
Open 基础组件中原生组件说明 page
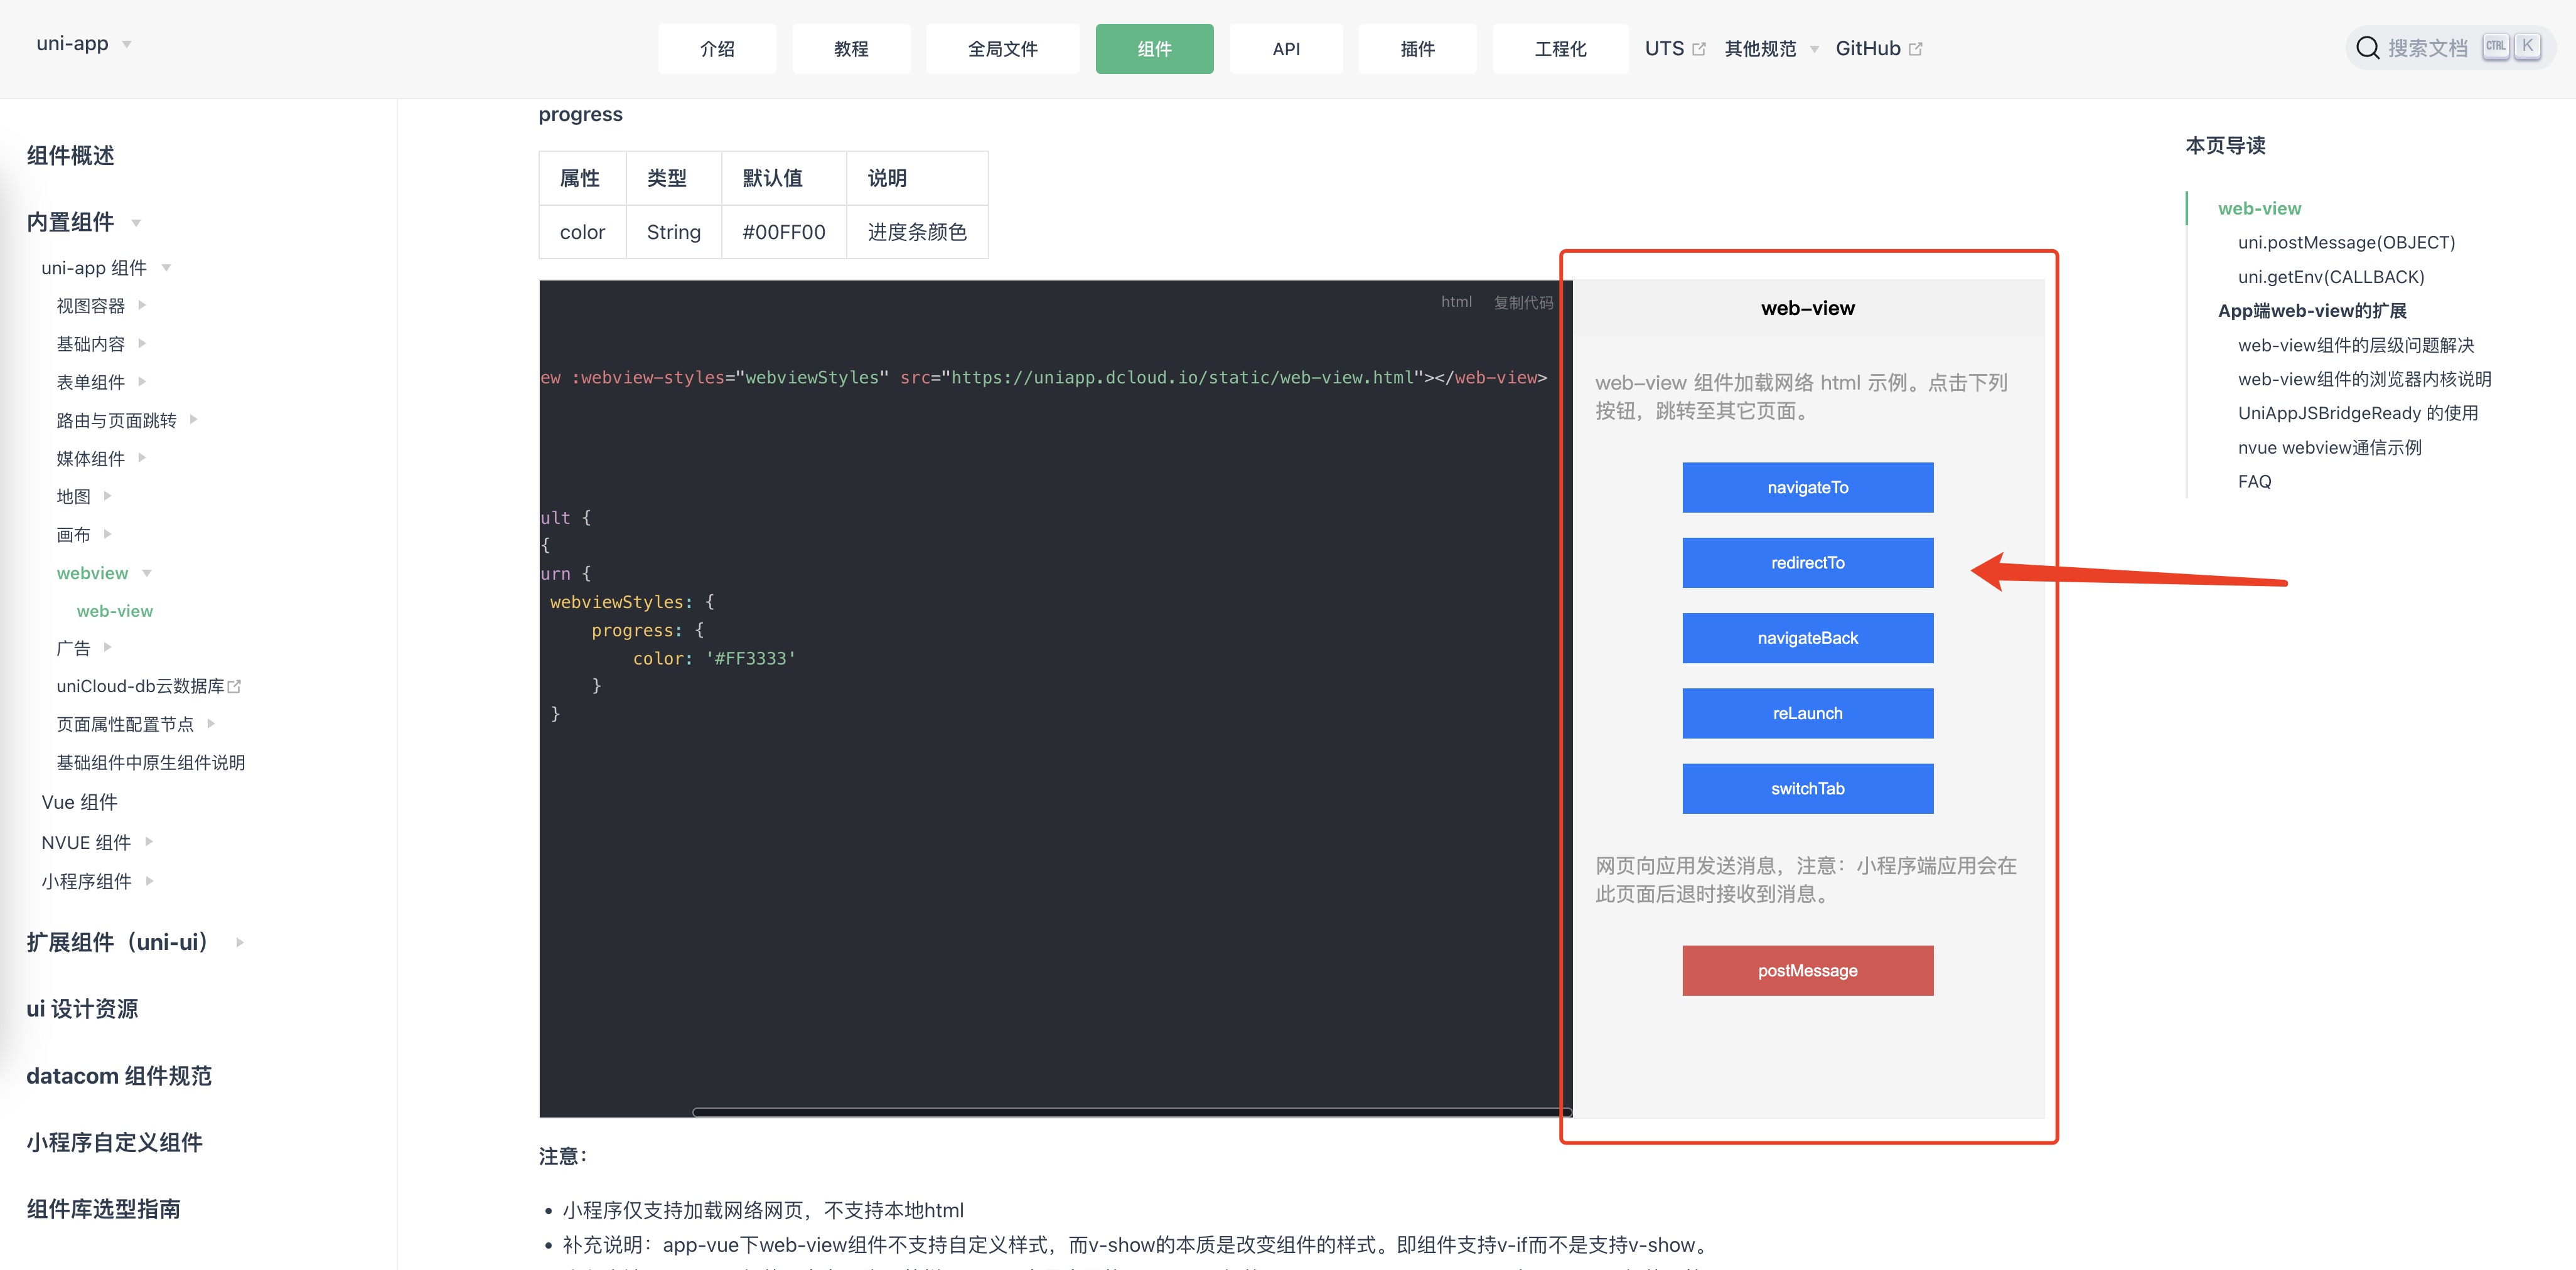pyautogui.click(x=150, y=762)
